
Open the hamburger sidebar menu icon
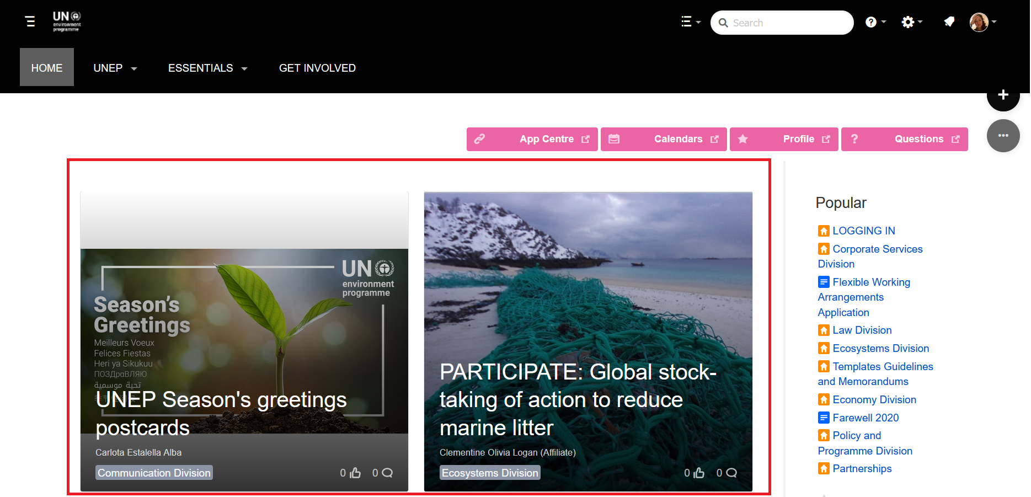(x=30, y=22)
